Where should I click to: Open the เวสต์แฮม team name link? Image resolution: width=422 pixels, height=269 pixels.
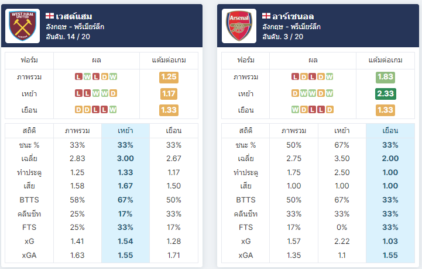(74, 16)
